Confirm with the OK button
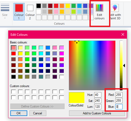Image resolution: width=131 pixels, height=121 pixels. point(19,113)
